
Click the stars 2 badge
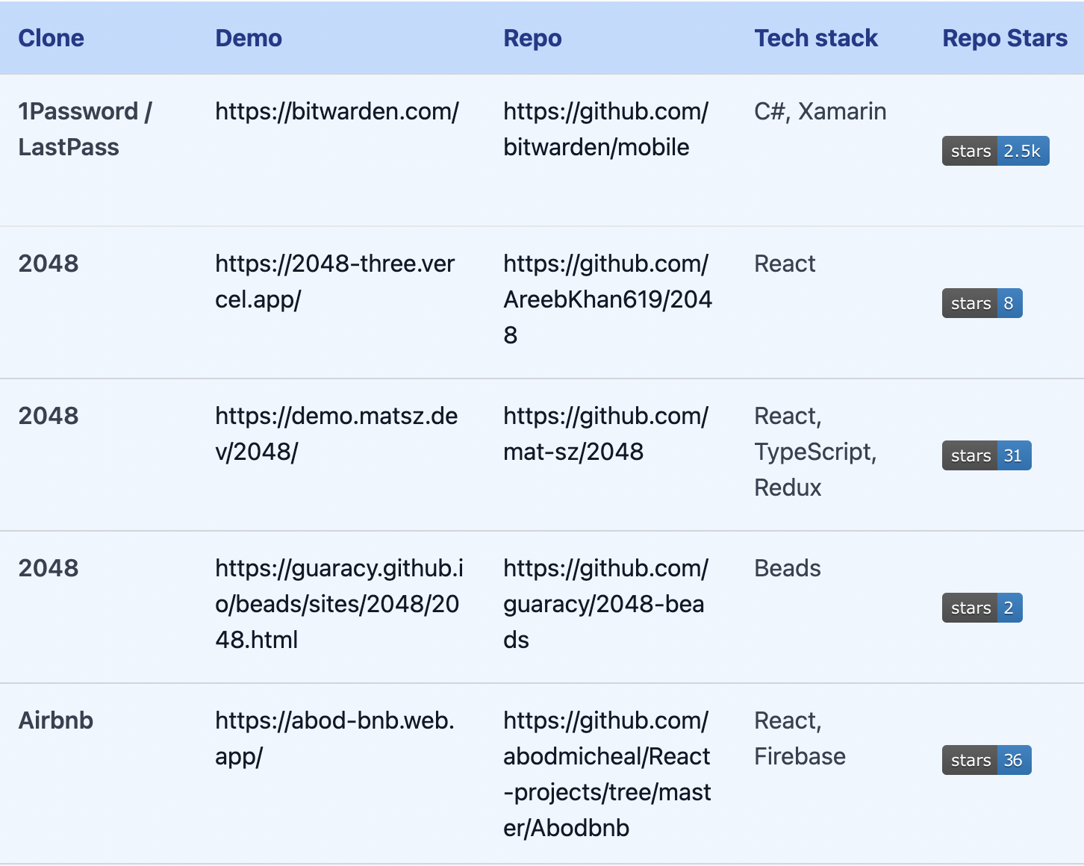point(982,608)
